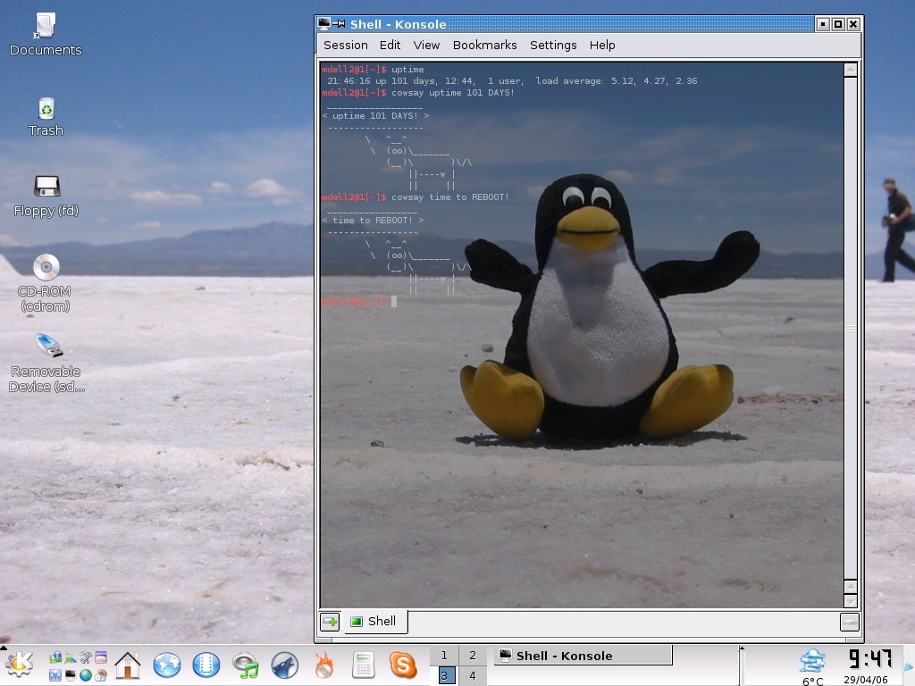Launch the disc burning flame icon
The height and width of the screenshot is (686, 915).
point(323,665)
